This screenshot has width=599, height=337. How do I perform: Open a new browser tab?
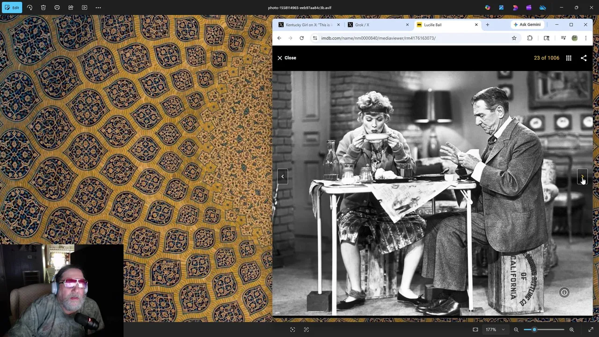point(487,25)
